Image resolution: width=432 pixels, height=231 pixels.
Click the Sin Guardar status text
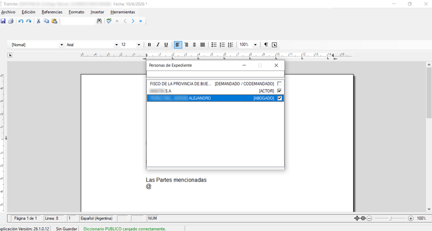tap(66, 229)
